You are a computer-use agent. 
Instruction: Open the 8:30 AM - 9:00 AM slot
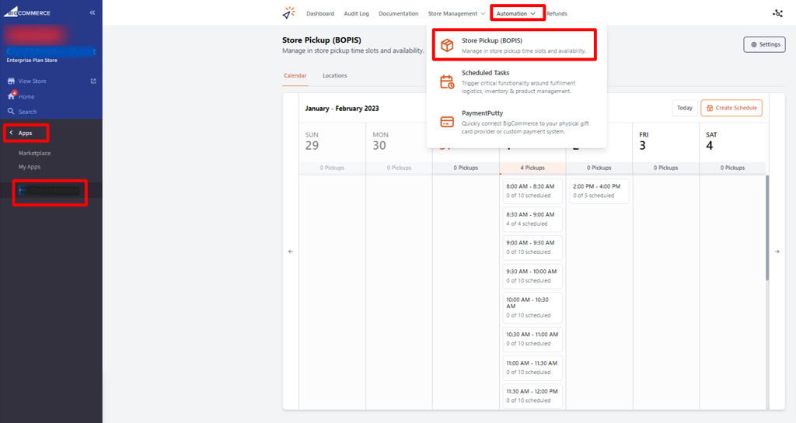(x=532, y=219)
